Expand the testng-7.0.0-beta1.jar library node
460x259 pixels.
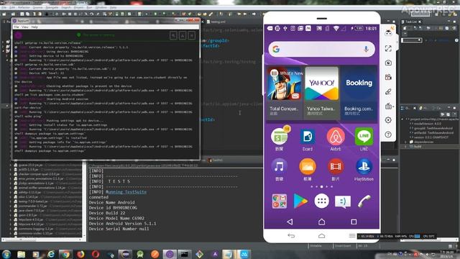tap(11, 201)
